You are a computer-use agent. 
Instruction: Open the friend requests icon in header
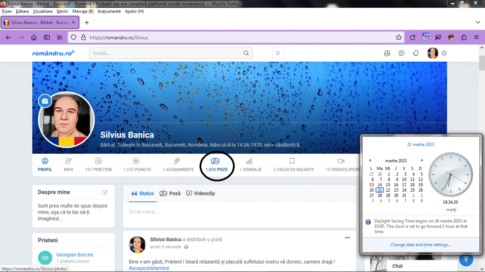[x=387, y=53]
